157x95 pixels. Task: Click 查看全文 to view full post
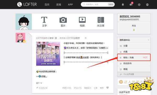click(x=88, y=88)
